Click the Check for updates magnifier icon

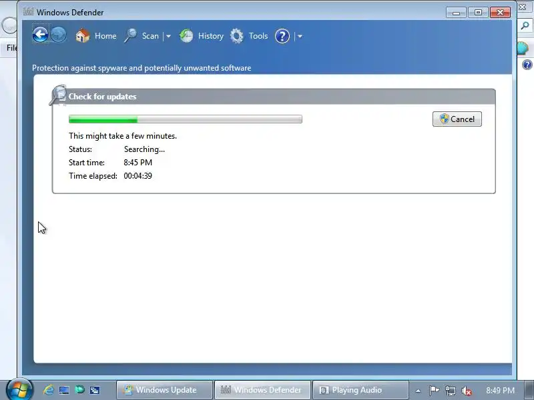(x=58, y=95)
